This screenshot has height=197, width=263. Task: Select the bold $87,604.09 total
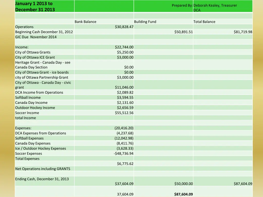point(183,194)
